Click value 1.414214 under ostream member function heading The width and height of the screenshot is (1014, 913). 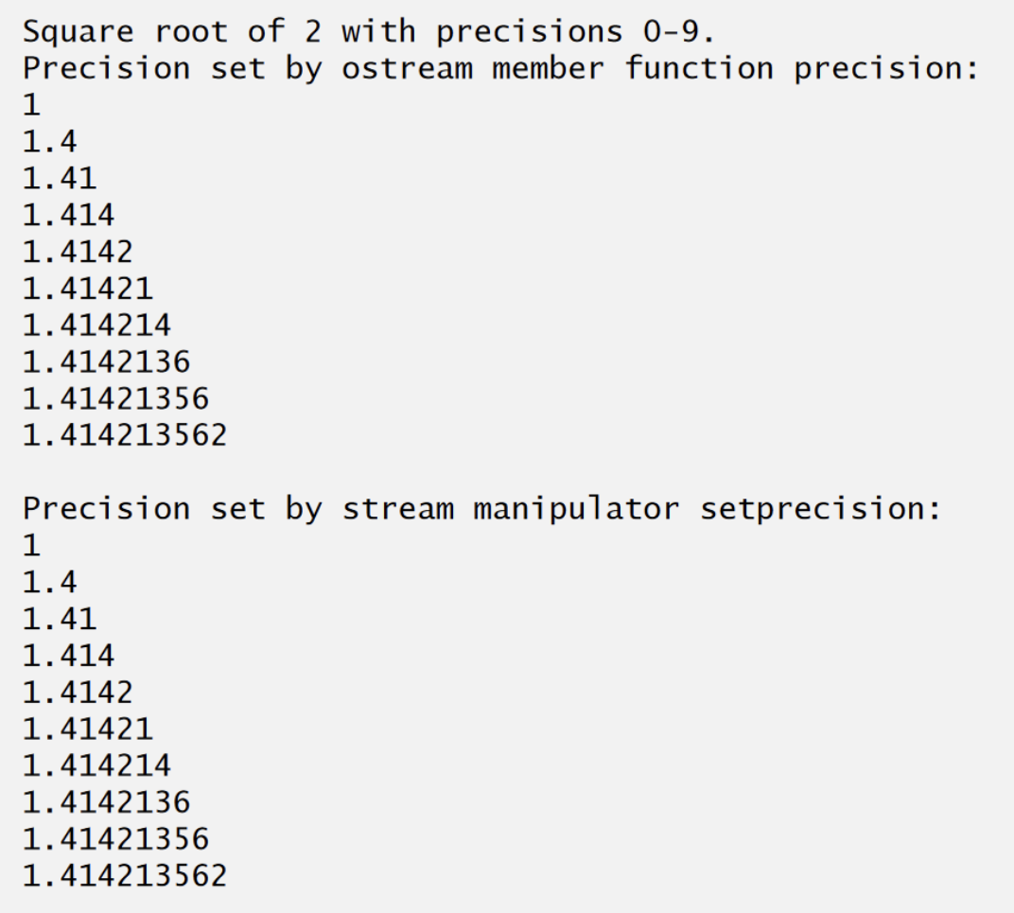tap(96, 325)
